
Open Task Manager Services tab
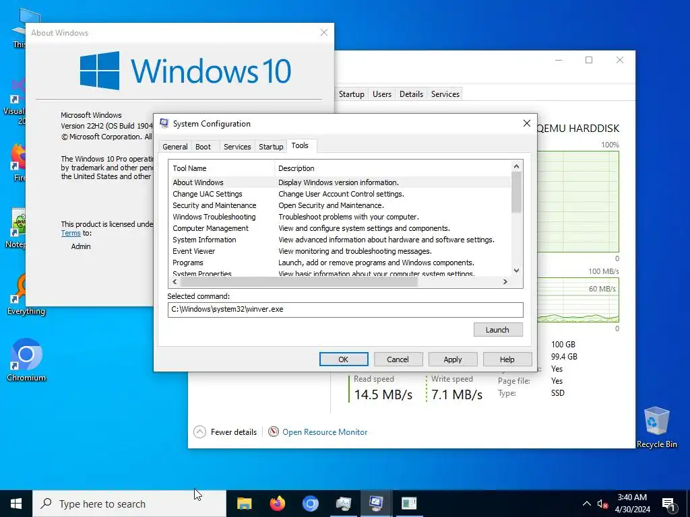click(x=445, y=94)
